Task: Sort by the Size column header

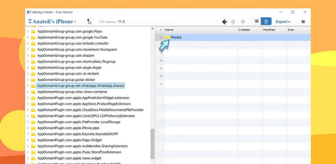Action: click(299, 30)
